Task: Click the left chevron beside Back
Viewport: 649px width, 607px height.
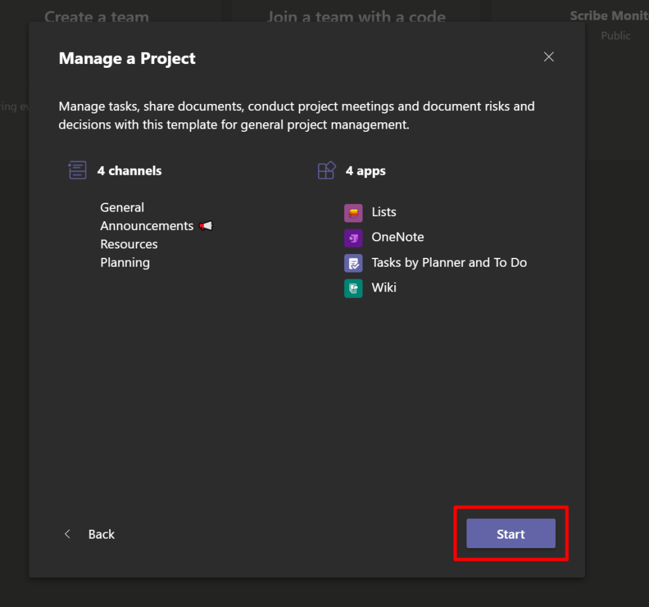Action: (x=67, y=534)
